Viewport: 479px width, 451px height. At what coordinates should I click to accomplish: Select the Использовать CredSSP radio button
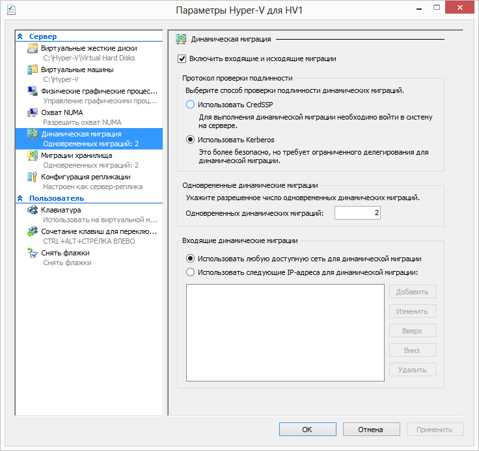[x=190, y=105]
